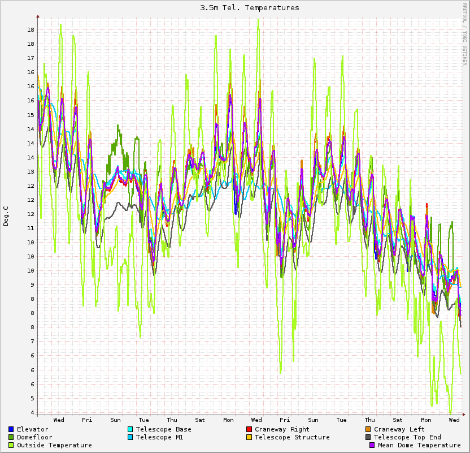The width and height of the screenshot is (470, 453).
Task: Click the yellow Telescope Structure legend swatch
Action: point(249,437)
